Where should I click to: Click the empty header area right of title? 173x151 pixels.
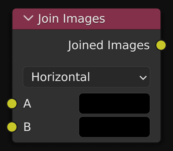tap(132, 19)
